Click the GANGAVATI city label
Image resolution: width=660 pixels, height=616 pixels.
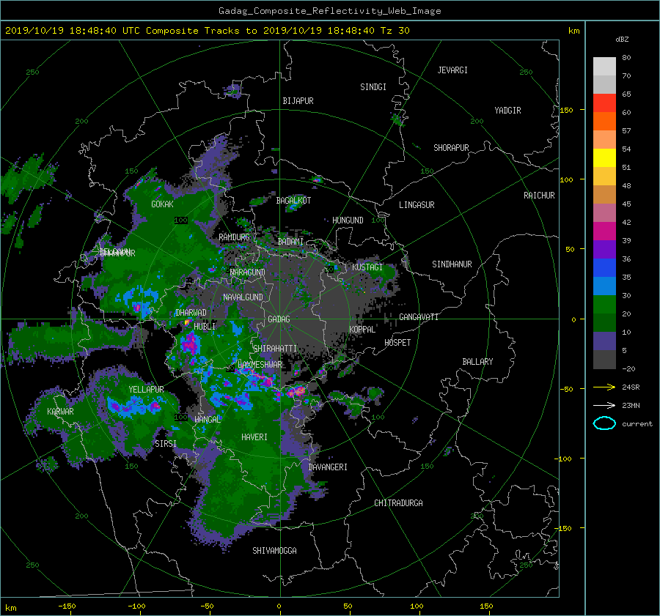click(419, 317)
